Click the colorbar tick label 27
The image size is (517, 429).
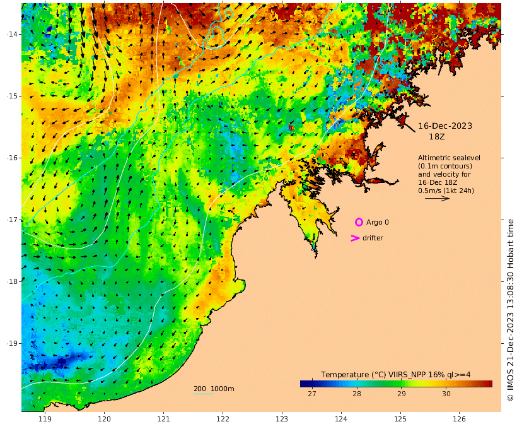(311, 394)
